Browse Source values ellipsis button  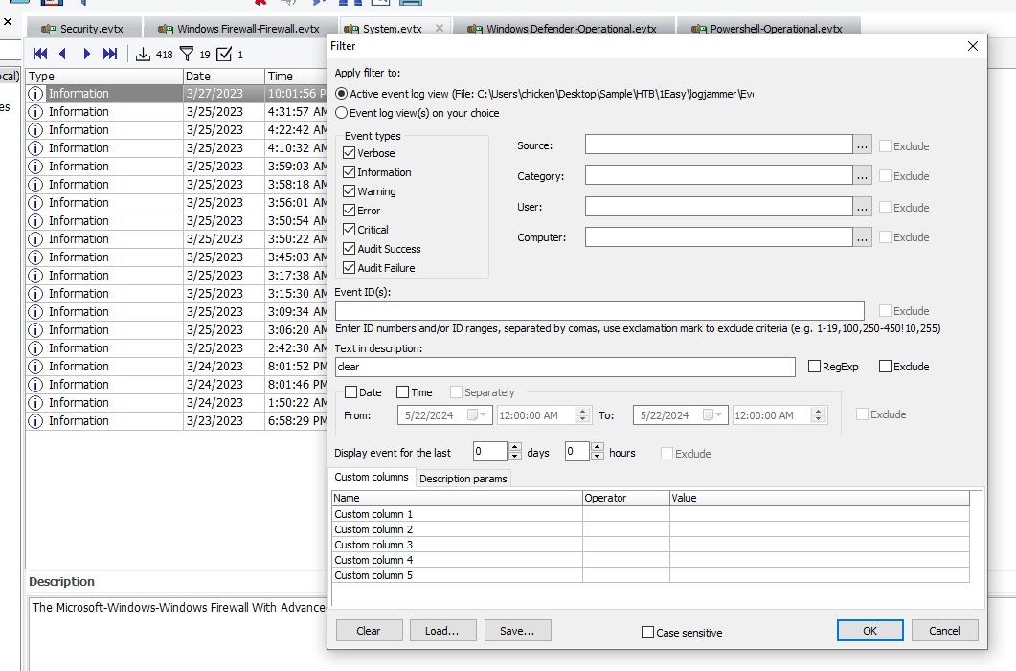(x=863, y=145)
